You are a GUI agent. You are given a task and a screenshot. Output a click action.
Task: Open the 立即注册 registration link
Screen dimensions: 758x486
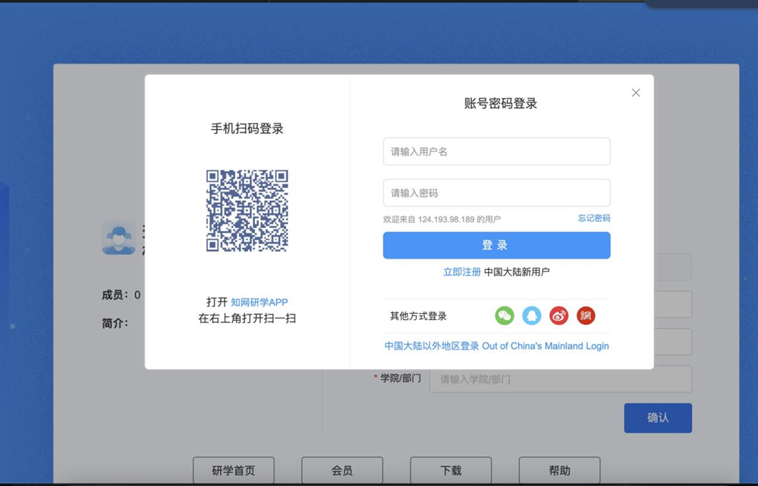click(x=461, y=272)
